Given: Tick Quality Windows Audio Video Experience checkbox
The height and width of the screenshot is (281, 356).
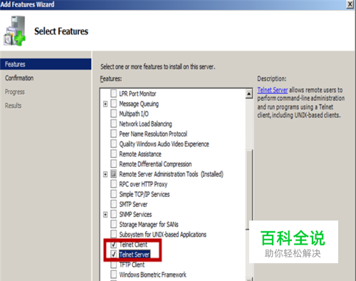Looking at the screenshot, I should coord(114,144).
